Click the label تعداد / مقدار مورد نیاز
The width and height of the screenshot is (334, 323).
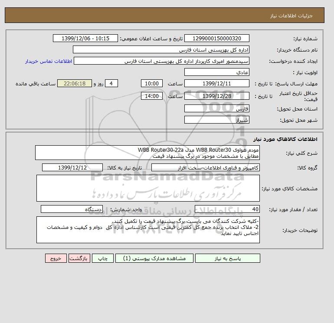[x=293, y=209]
